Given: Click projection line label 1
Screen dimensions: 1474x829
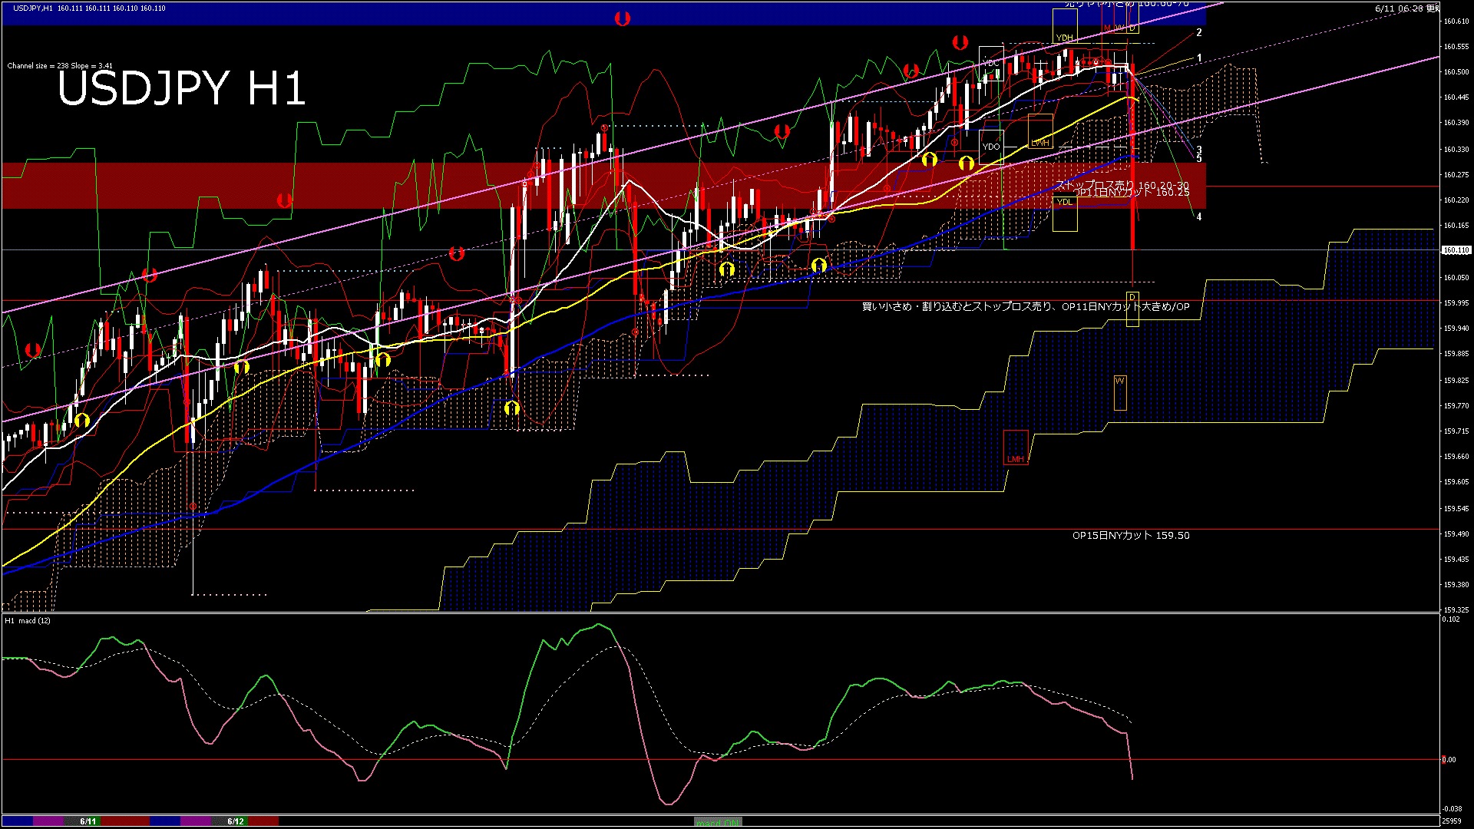Looking at the screenshot, I should click(x=1199, y=58).
